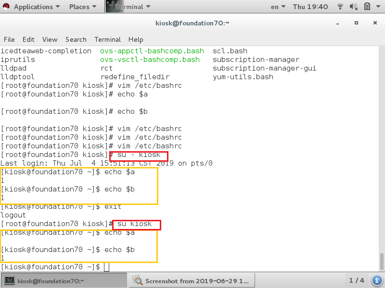Open the system menu arrow
This screenshot has width=385, height=288.
click(x=378, y=7)
